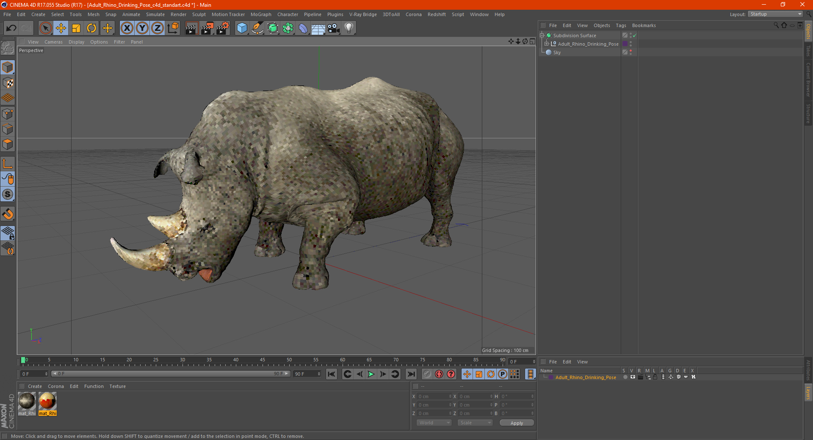Toggle Subdivision Surface enable checkmark
Screen dimensions: 813x440
[x=634, y=36]
